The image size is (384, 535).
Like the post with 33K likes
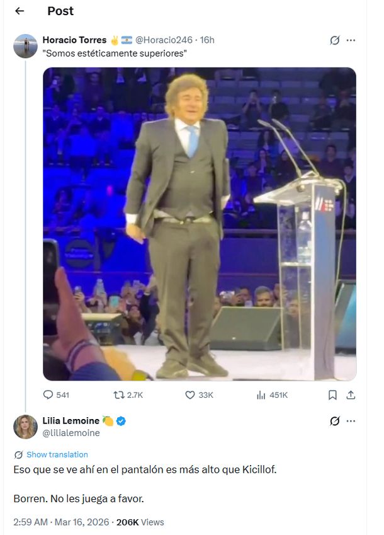(x=191, y=395)
